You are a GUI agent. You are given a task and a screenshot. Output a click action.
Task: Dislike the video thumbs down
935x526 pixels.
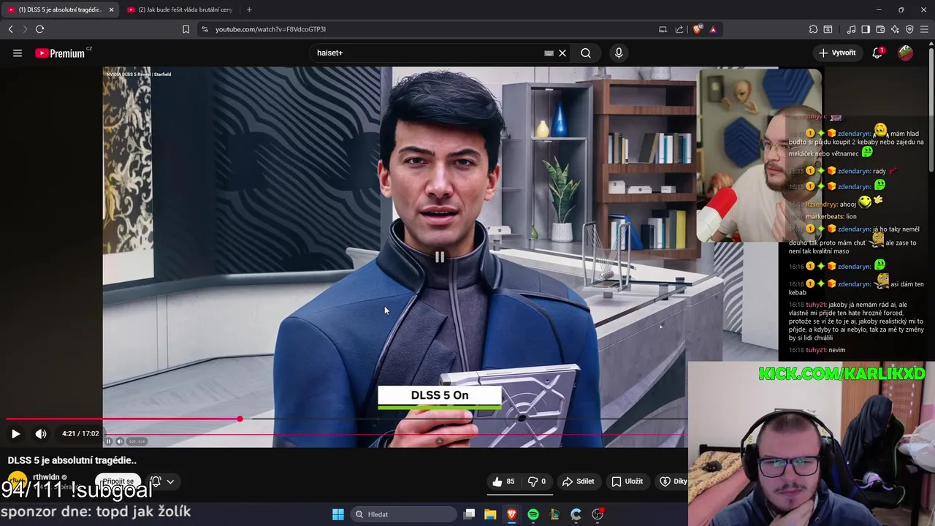click(x=537, y=481)
